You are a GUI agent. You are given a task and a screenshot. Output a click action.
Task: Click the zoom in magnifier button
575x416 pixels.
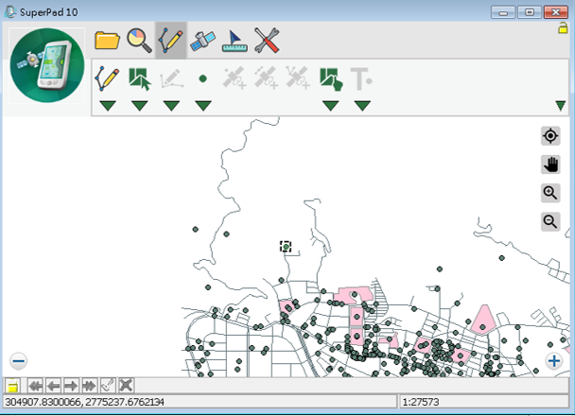click(550, 193)
